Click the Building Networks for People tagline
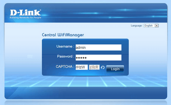Viewport: 171px width, 105px height. click(x=25, y=18)
